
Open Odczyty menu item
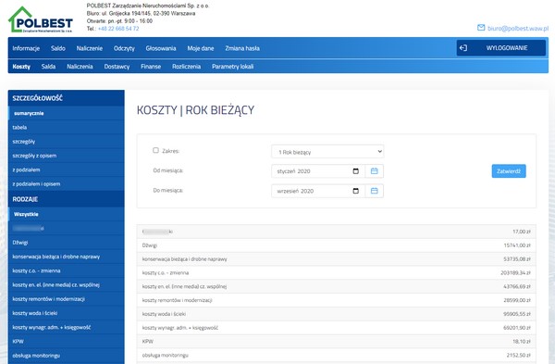124,48
